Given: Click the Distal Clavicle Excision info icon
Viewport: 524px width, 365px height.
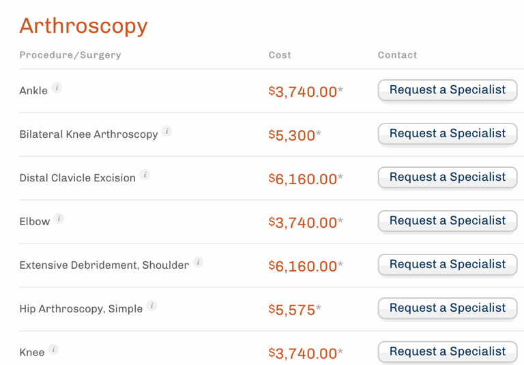Looking at the screenshot, I should point(145,175).
